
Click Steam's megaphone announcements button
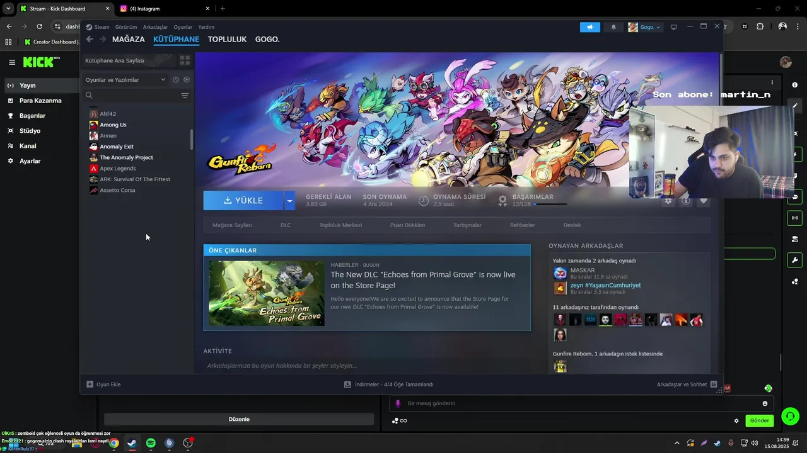(590, 27)
